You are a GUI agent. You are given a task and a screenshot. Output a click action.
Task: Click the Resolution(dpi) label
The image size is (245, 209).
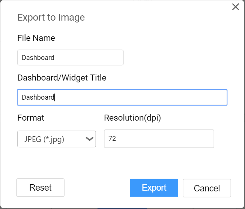point(132,118)
